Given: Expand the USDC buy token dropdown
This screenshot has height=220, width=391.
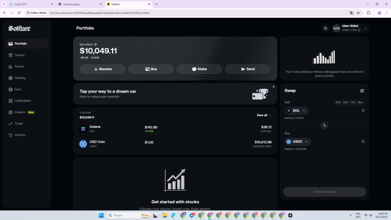Looking at the screenshot, I should 298,142.
